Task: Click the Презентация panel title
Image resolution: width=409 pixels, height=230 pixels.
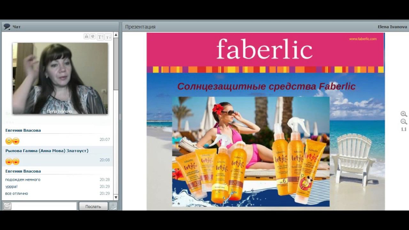Action: 140,27
